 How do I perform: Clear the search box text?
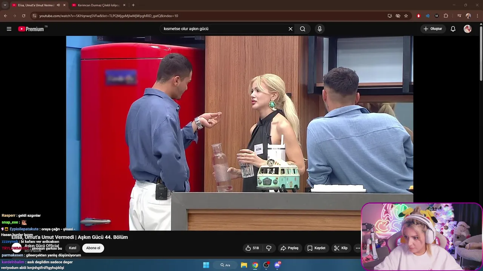coord(291,29)
